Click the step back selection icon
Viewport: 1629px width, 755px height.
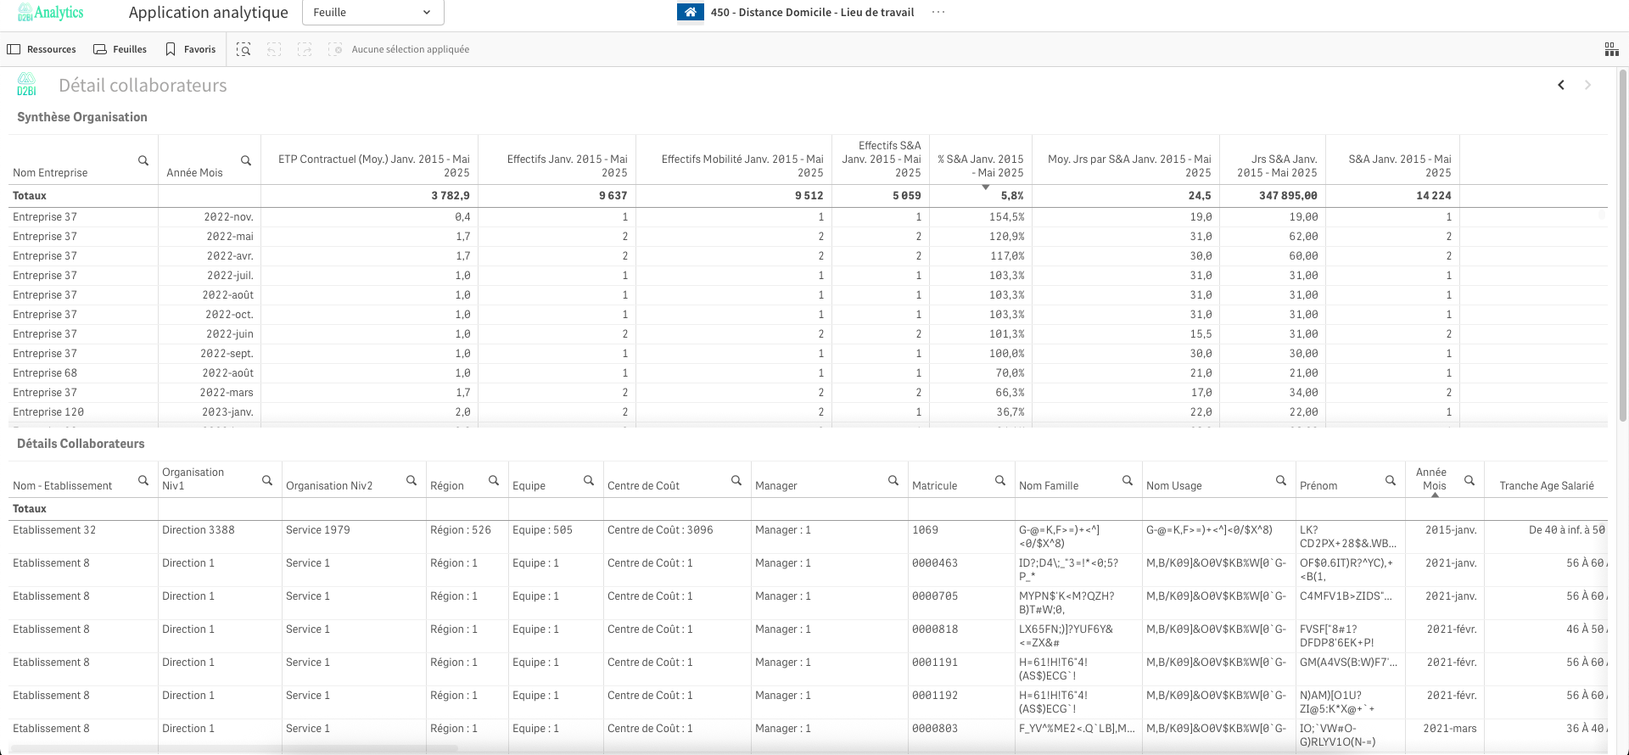(274, 49)
